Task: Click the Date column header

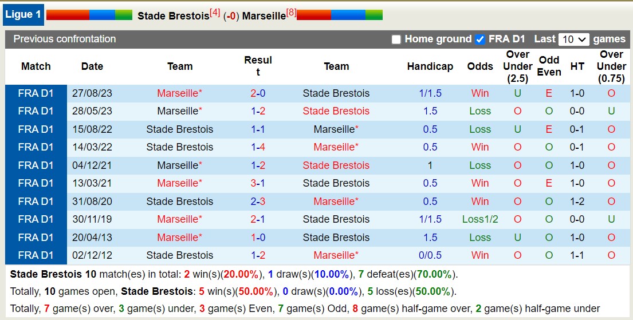Action: [x=92, y=66]
